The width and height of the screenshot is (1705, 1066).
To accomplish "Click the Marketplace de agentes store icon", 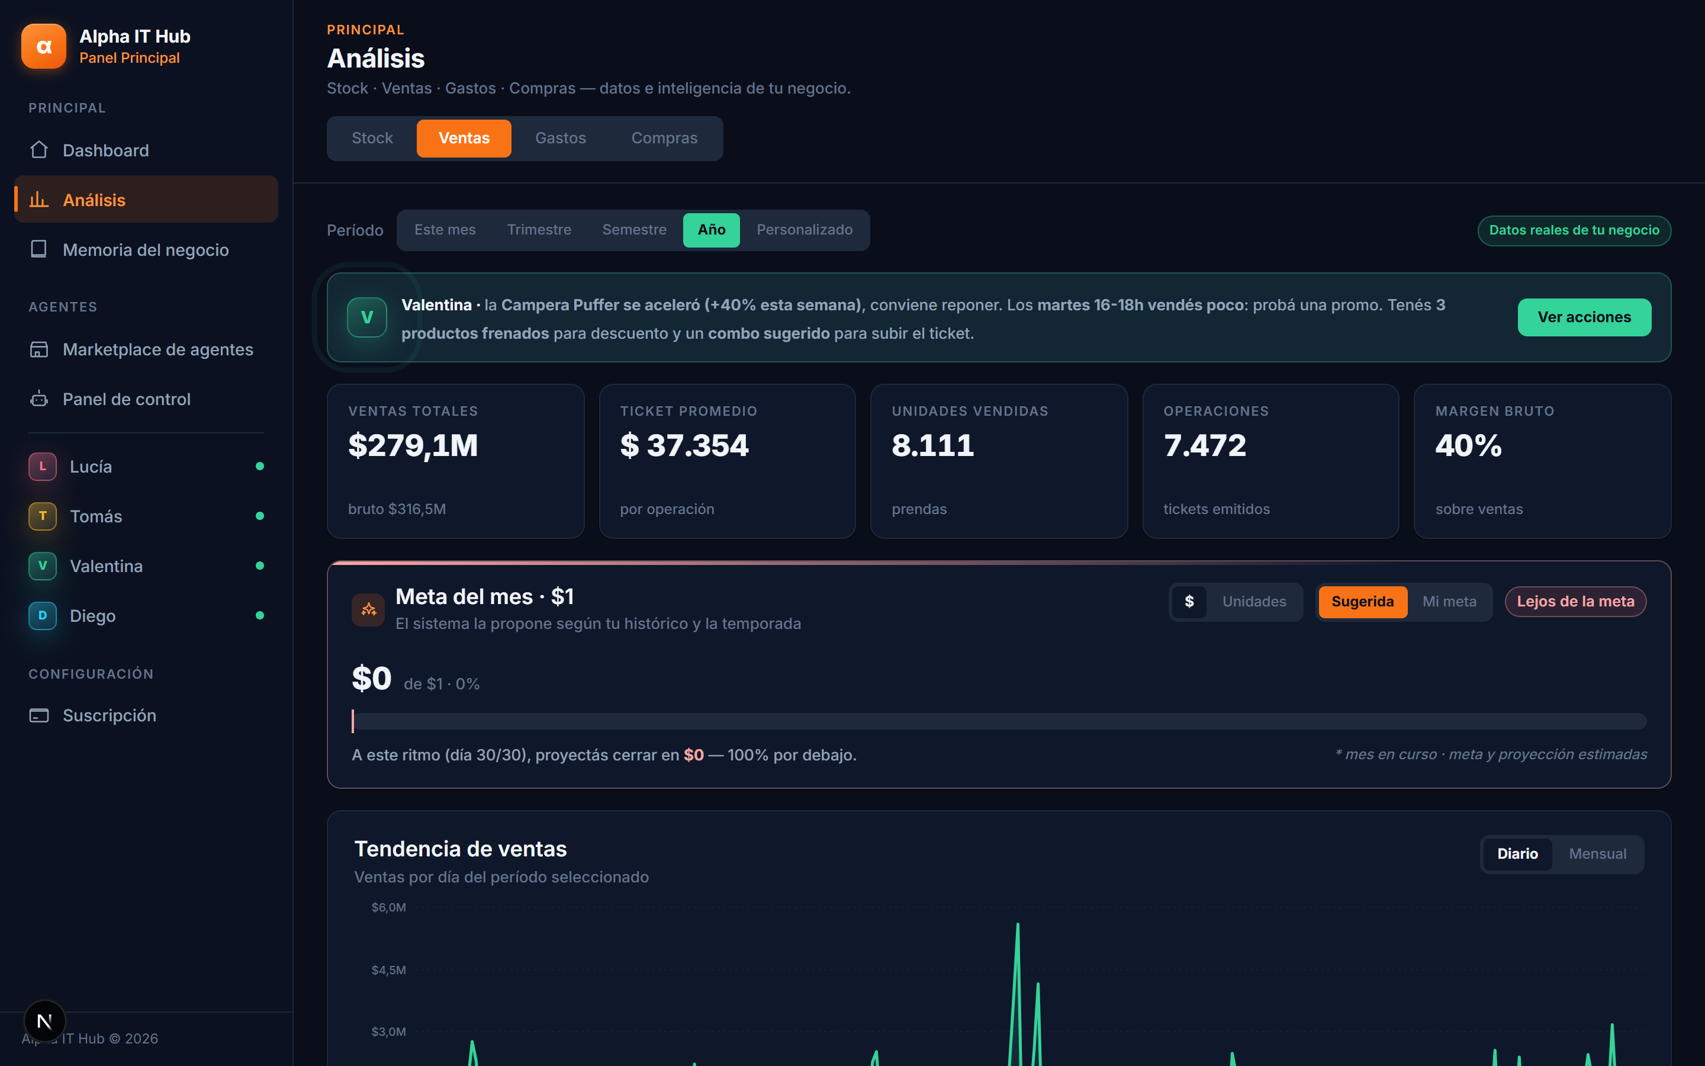I will pos(38,349).
